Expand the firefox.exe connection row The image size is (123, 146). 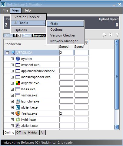coord(12,113)
